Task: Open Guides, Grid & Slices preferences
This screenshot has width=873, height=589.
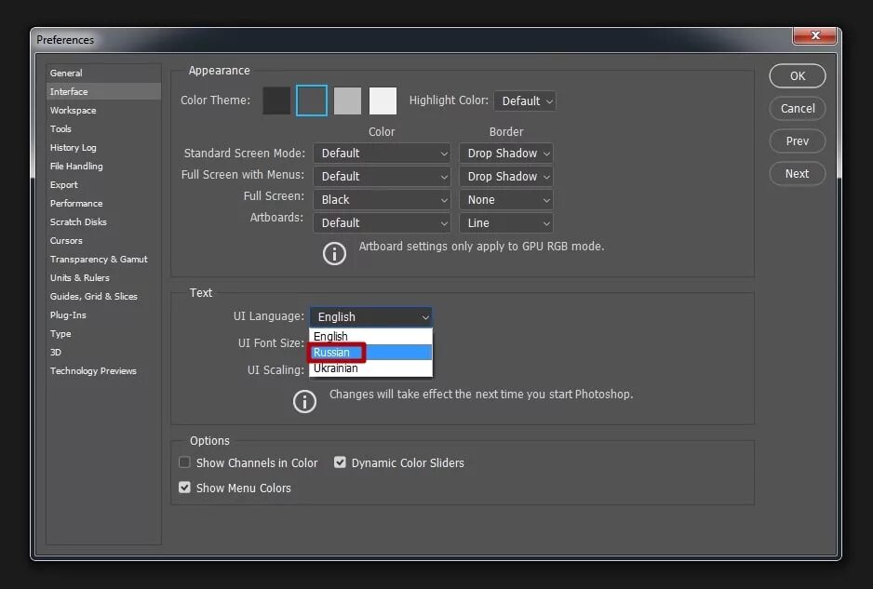Action: pyautogui.click(x=104, y=297)
